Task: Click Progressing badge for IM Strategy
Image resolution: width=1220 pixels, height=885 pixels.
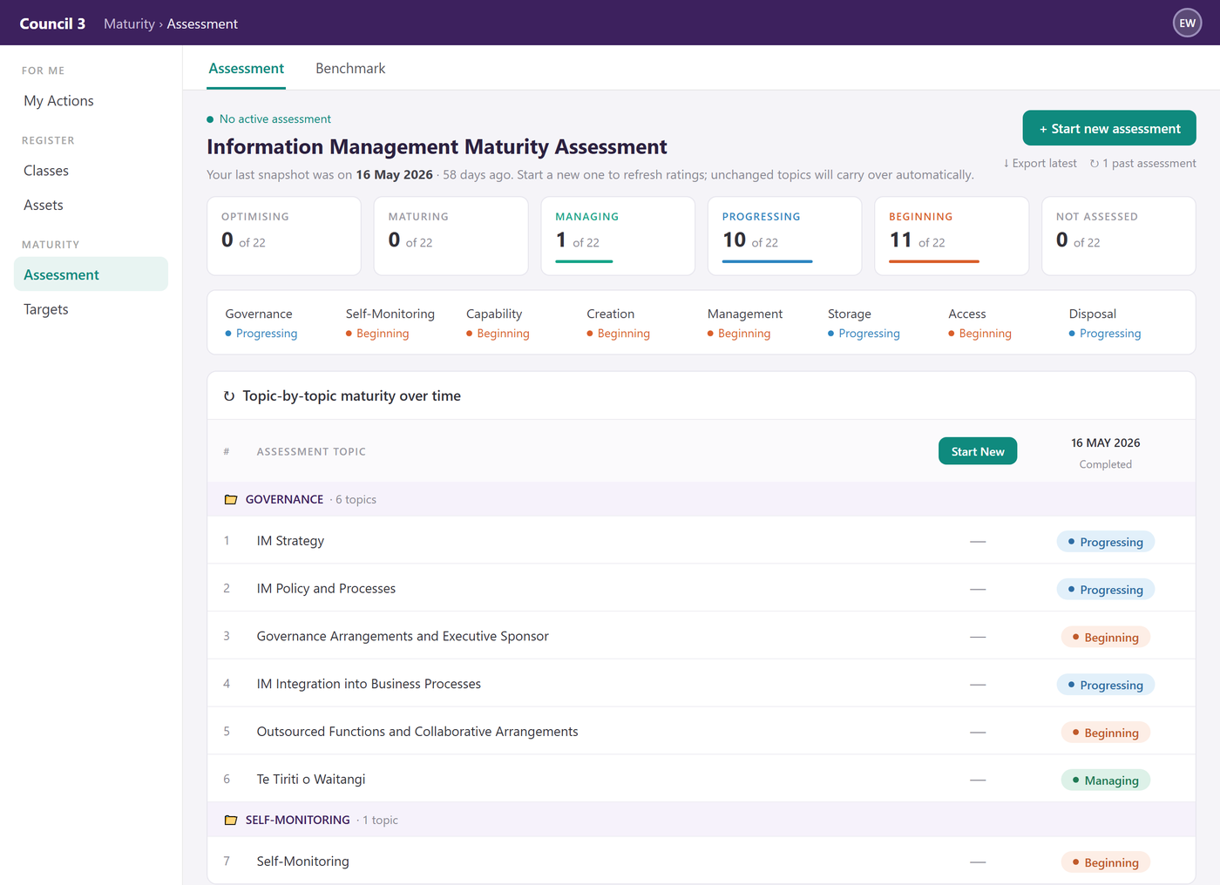Action: (x=1106, y=542)
